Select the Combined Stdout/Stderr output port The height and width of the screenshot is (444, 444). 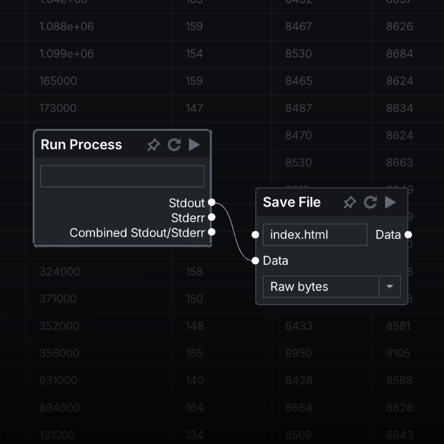212,232
